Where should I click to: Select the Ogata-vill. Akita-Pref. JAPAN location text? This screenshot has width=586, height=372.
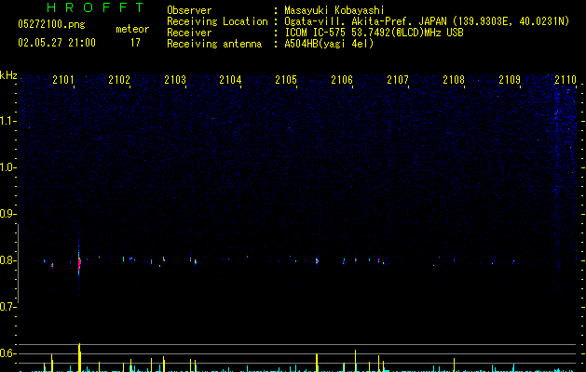pos(427,21)
